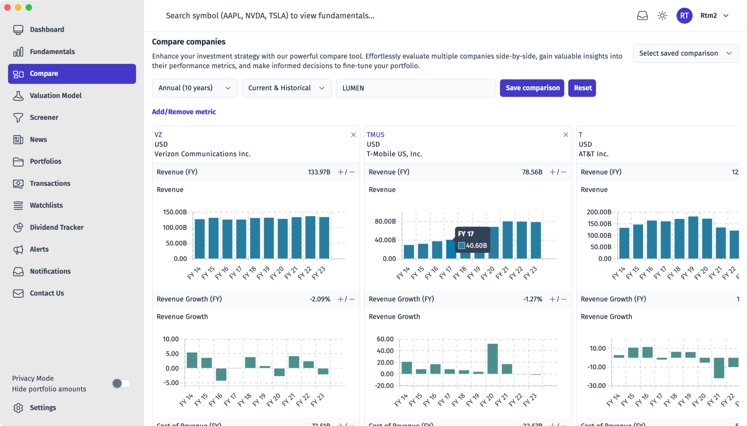Open the Annual (10 years) dropdown

(195, 88)
